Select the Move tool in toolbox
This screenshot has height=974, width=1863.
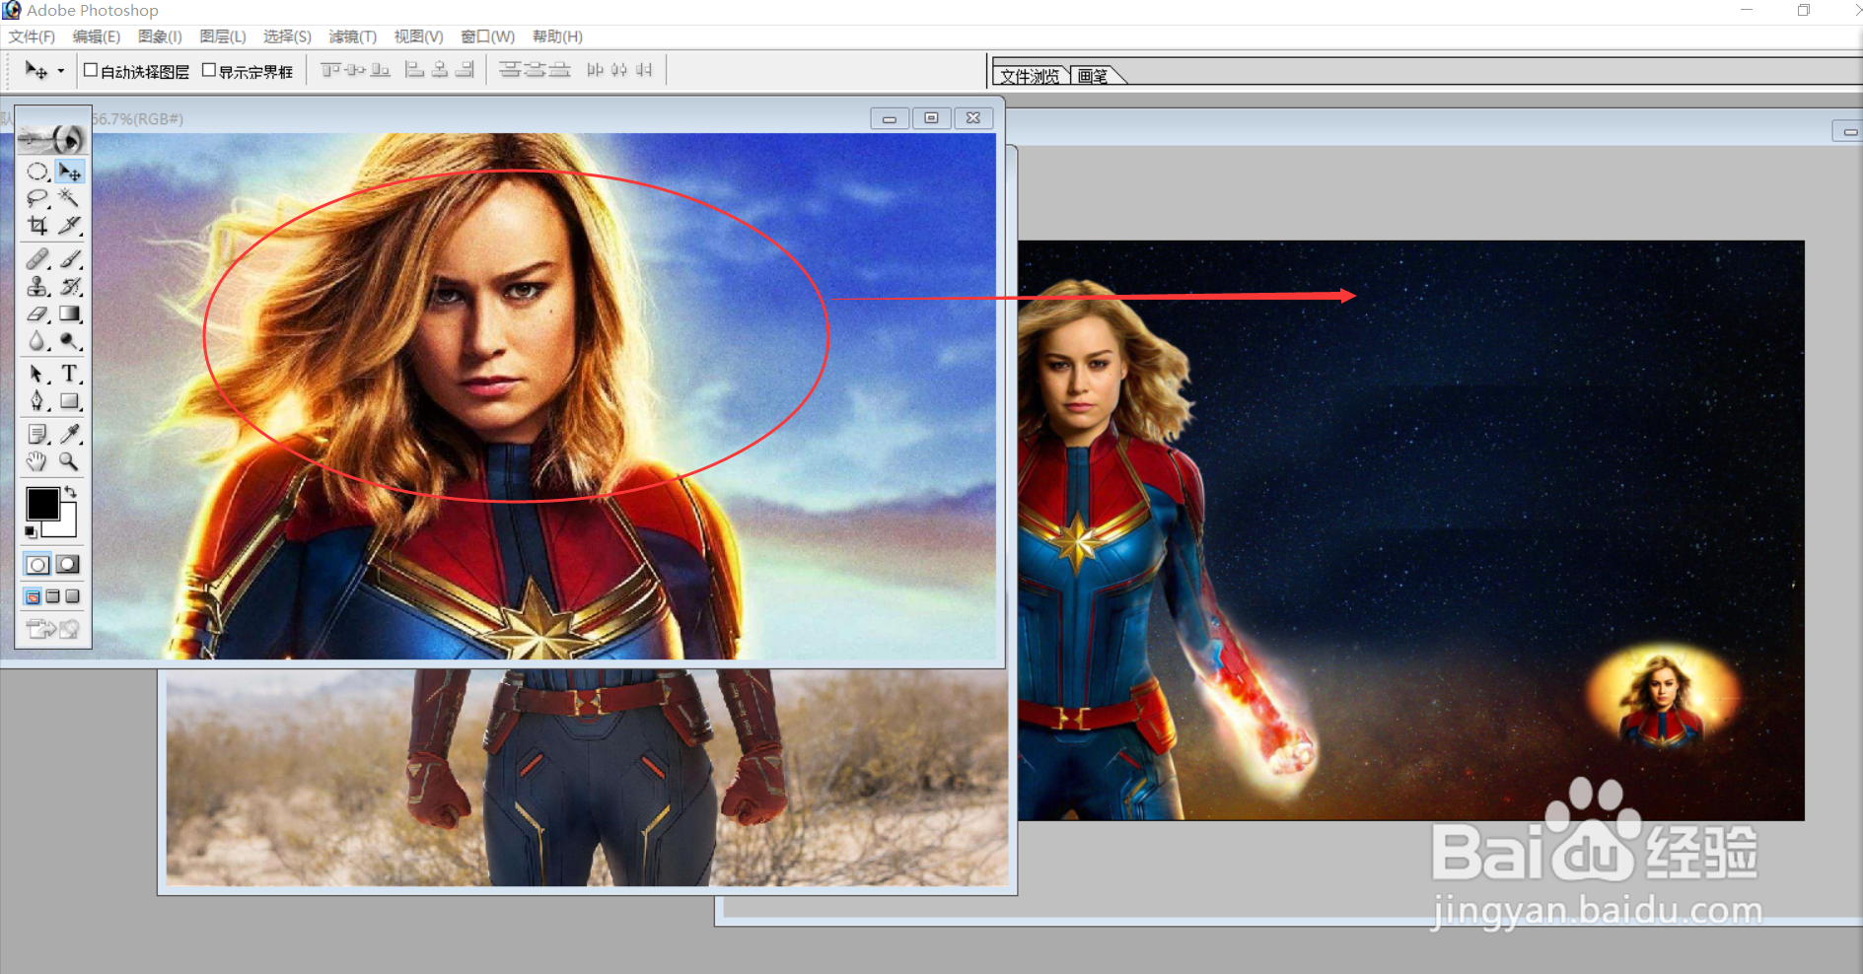(69, 172)
